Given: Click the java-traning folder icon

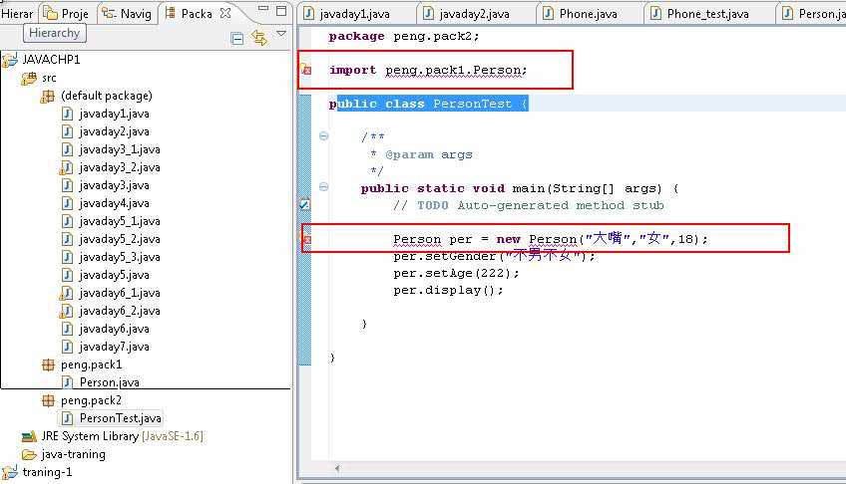Looking at the screenshot, I should pyautogui.click(x=29, y=454).
